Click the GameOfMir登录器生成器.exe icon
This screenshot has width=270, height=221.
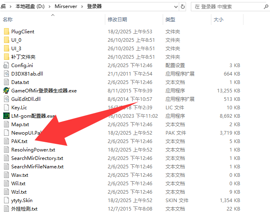point(6,90)
